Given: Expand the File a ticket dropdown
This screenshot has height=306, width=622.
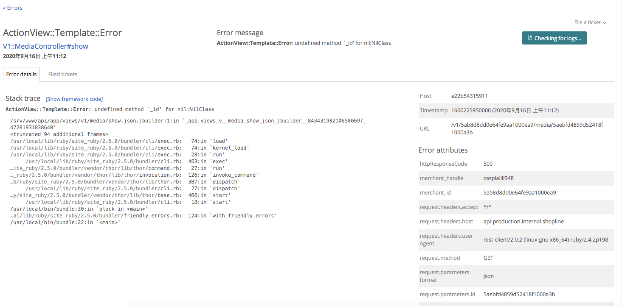Looking at the screenshot, I should [x=590, y=22].
